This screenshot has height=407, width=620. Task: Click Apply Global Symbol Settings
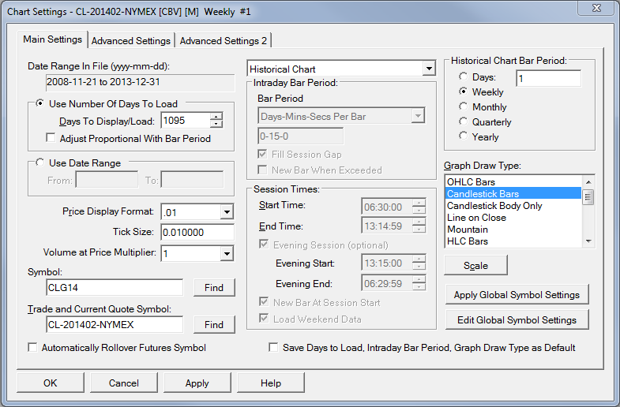click(517, 294)
